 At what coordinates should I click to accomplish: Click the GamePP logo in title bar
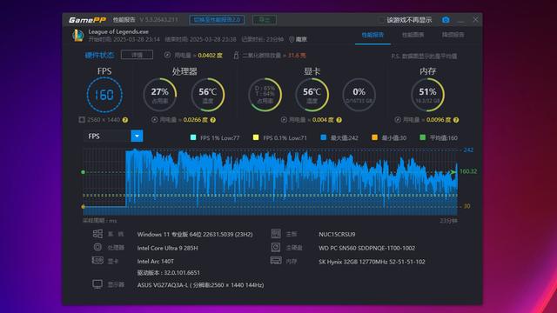(x=87, y=20)
